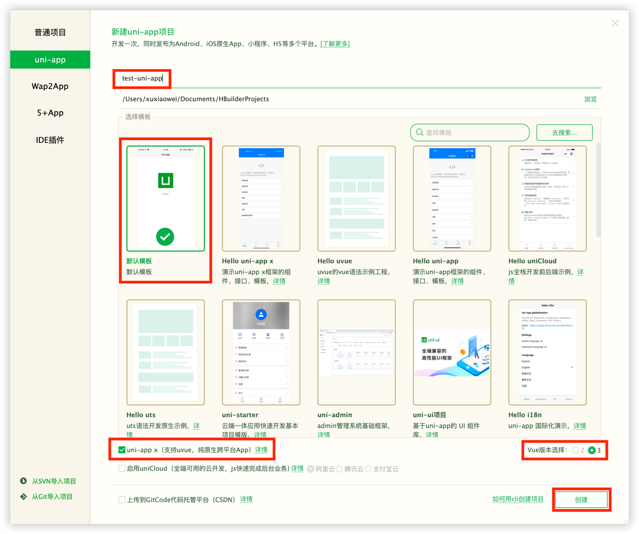Click the Git import icon in sidebar
Screen dimensions: 639x534
23,496
